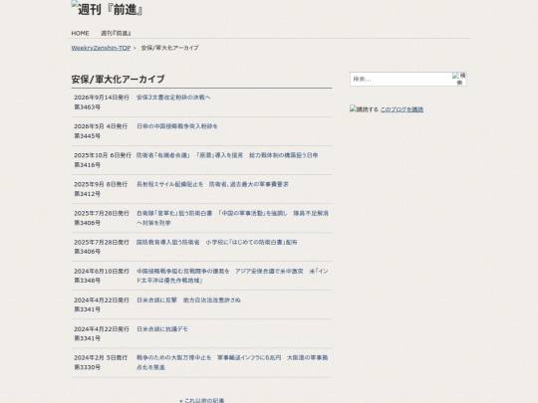Viewport: 538px width, 403px height.
Task: Click the issue number 第3445号
Action: (x=87, y=136)
